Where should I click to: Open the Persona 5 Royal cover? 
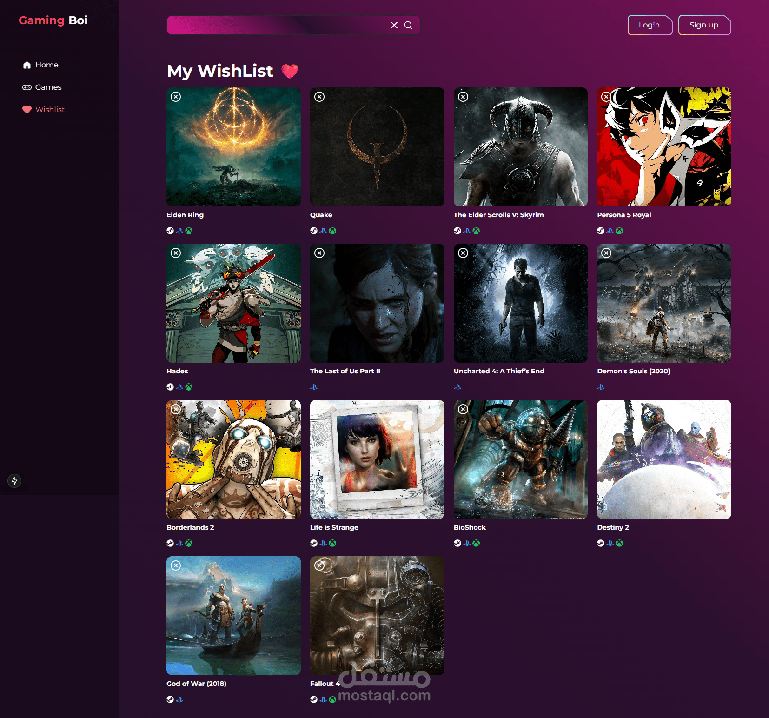664,147
